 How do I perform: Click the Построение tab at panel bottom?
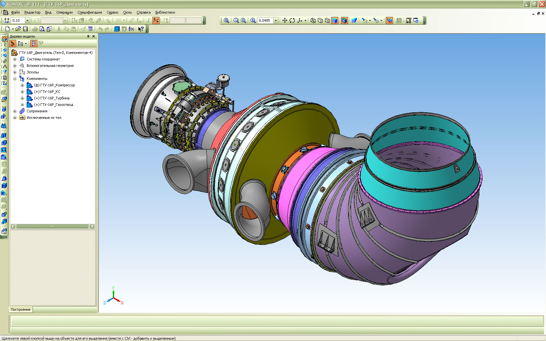pos(20,309)
